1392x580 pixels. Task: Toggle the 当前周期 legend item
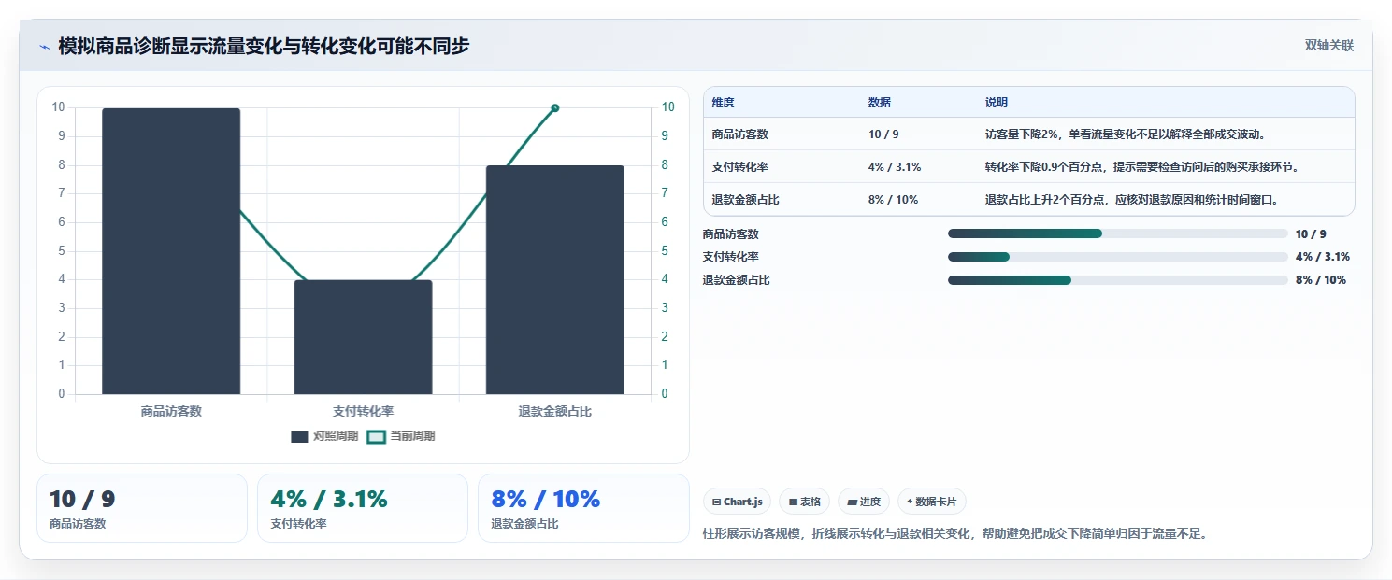point(400,436)
